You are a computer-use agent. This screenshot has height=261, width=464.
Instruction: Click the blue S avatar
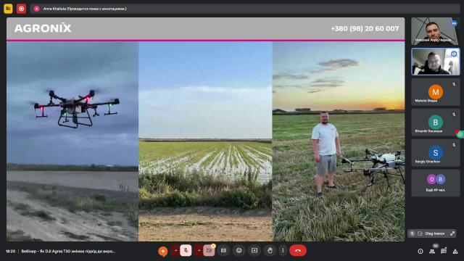pos(436,153)
